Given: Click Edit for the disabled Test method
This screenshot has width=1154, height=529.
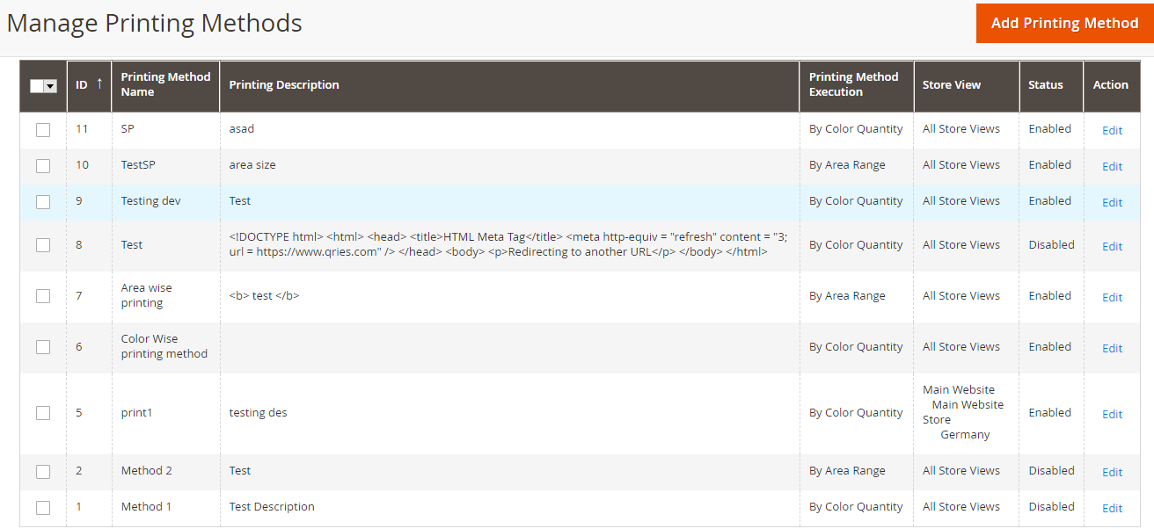Looking at the screenshot, I should point(1112,246).
